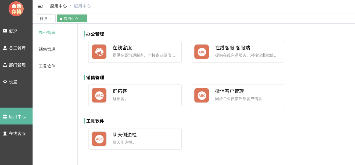Select 办公管理 in the category list
Screen dimensions: 355x165
click(x=47, y=33)
